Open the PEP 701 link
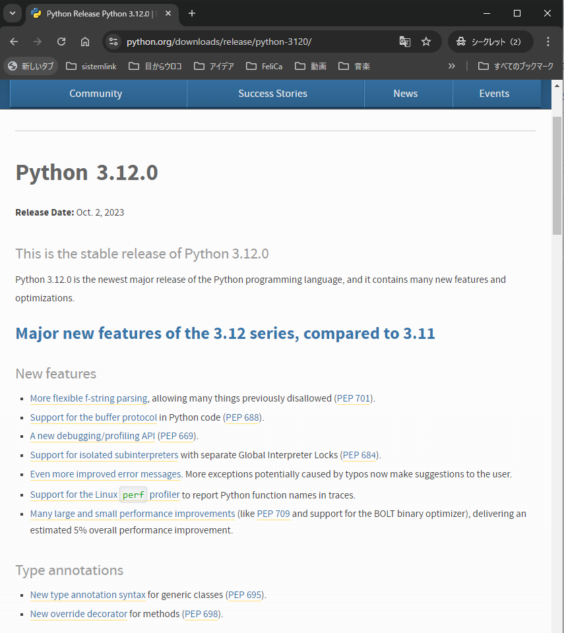The width and height of the screenshot is (564, 633). 354,398
